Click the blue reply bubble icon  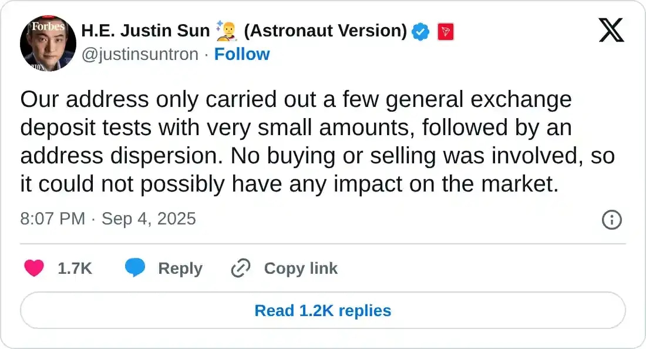[x=135, y=269]
